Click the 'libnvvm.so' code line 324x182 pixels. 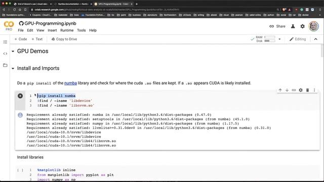click(66, 106)
